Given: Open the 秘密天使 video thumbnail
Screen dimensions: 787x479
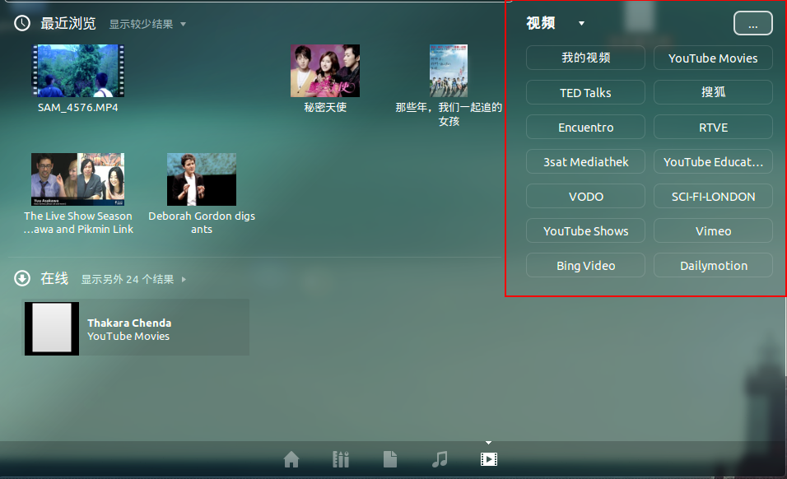Looking at the screenshot, I should click(x=325, y=71).
